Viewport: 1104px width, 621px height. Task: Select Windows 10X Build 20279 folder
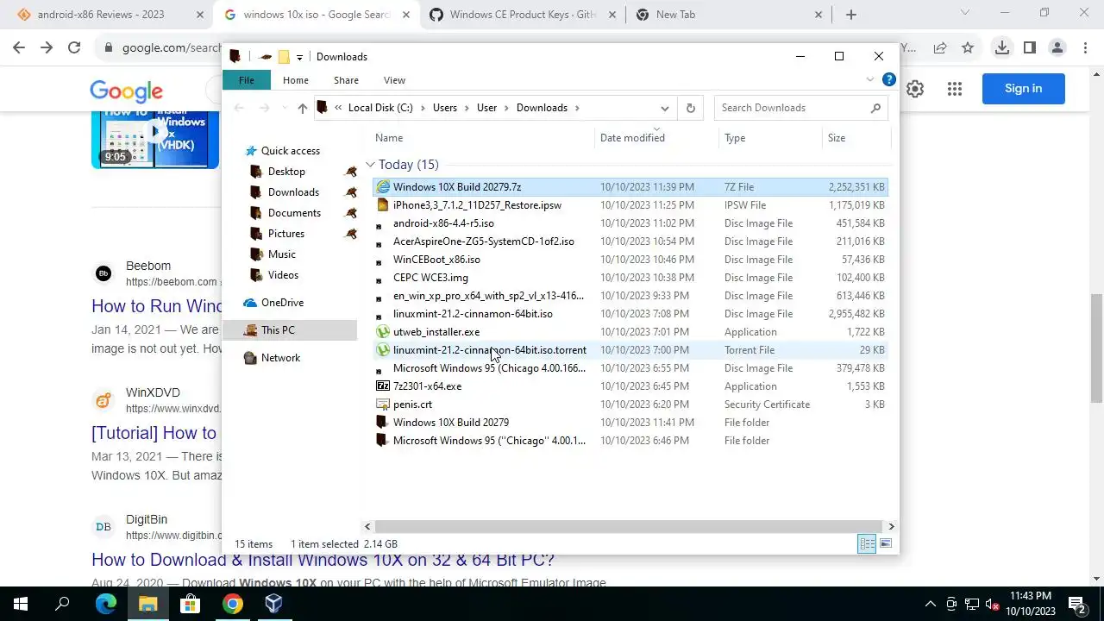(x=630, y=423)
